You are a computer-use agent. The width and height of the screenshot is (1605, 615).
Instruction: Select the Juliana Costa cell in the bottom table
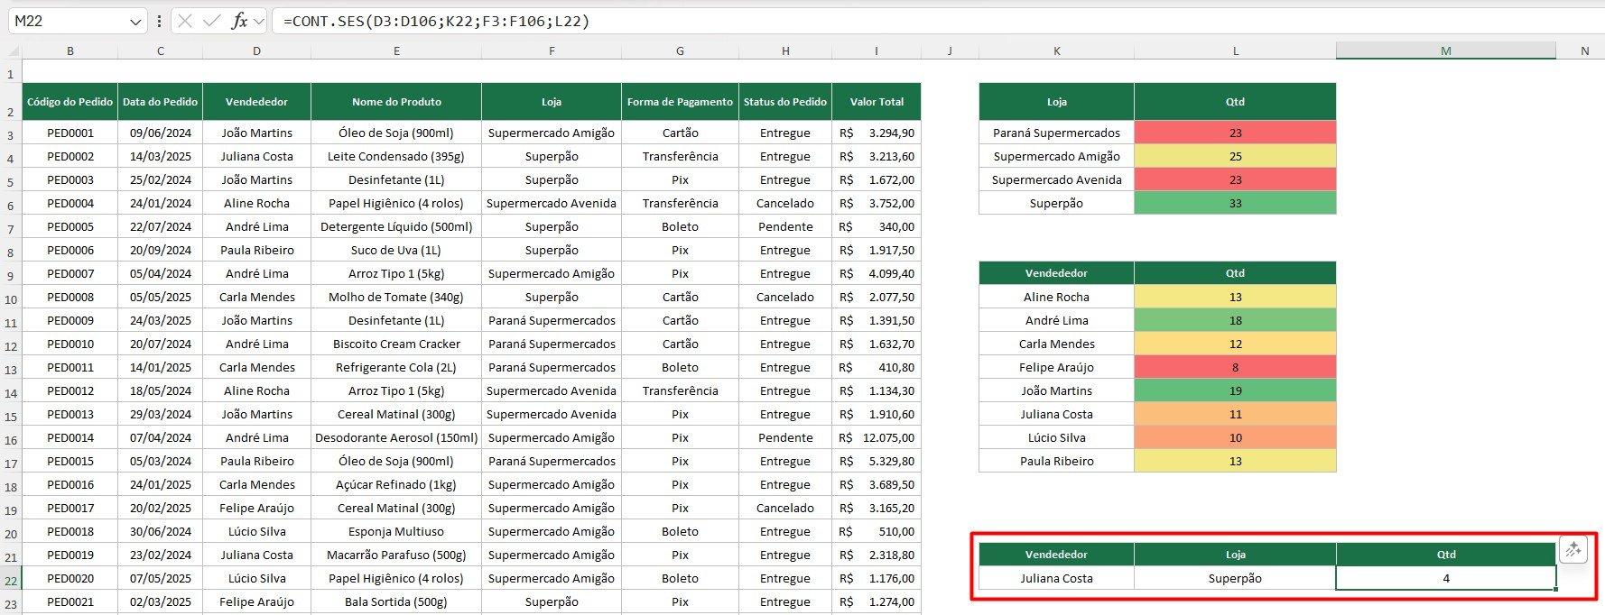(x=1056, y=578)
